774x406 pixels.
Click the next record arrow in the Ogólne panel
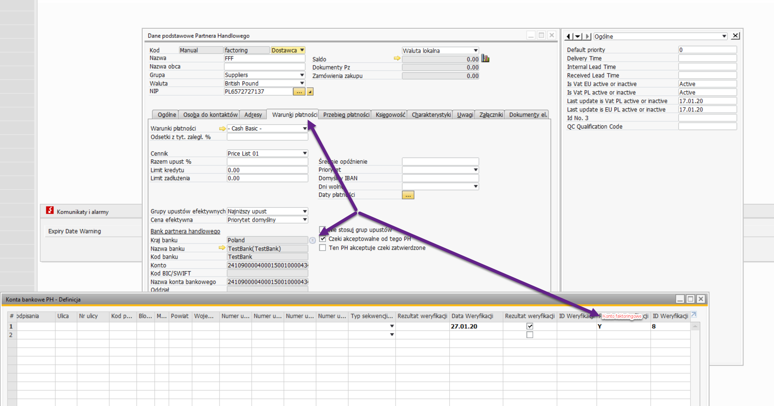click(x=587, y=36)
